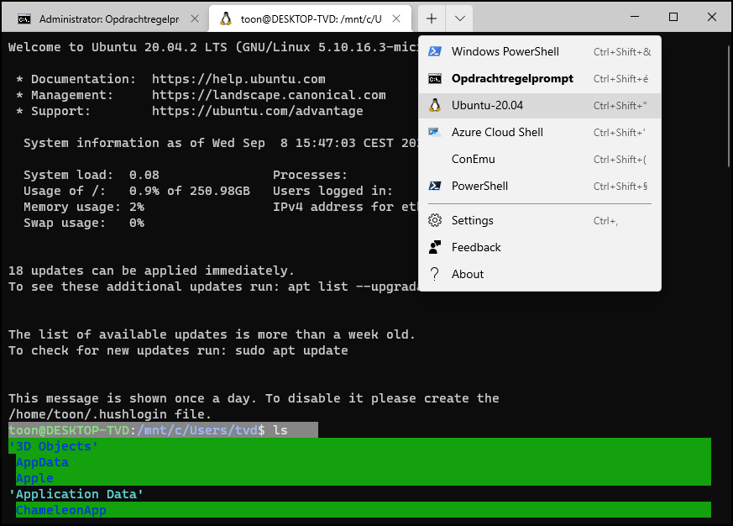
Task: Click the Opdrachtregelprompt cmd icon in dropdown
Action: point(435,79)
